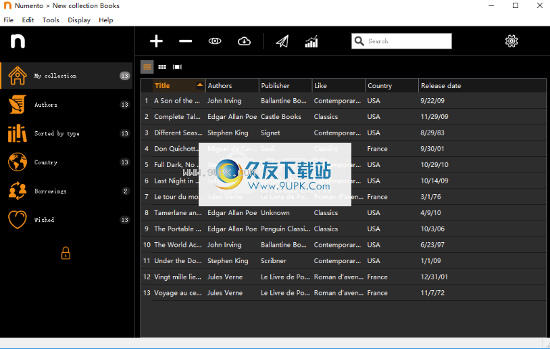The width and height of the screenshot is (550, 349).
Task: Open the Edit menu
Action: [28, 20]
